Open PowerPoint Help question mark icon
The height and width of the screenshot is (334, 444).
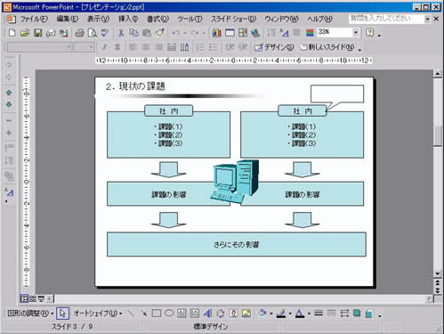(x=369, y=33)
